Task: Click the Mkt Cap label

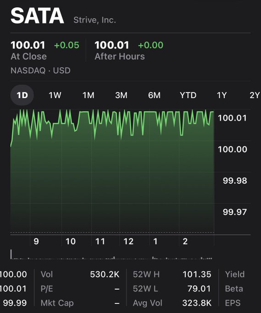Action: point(57,303)
